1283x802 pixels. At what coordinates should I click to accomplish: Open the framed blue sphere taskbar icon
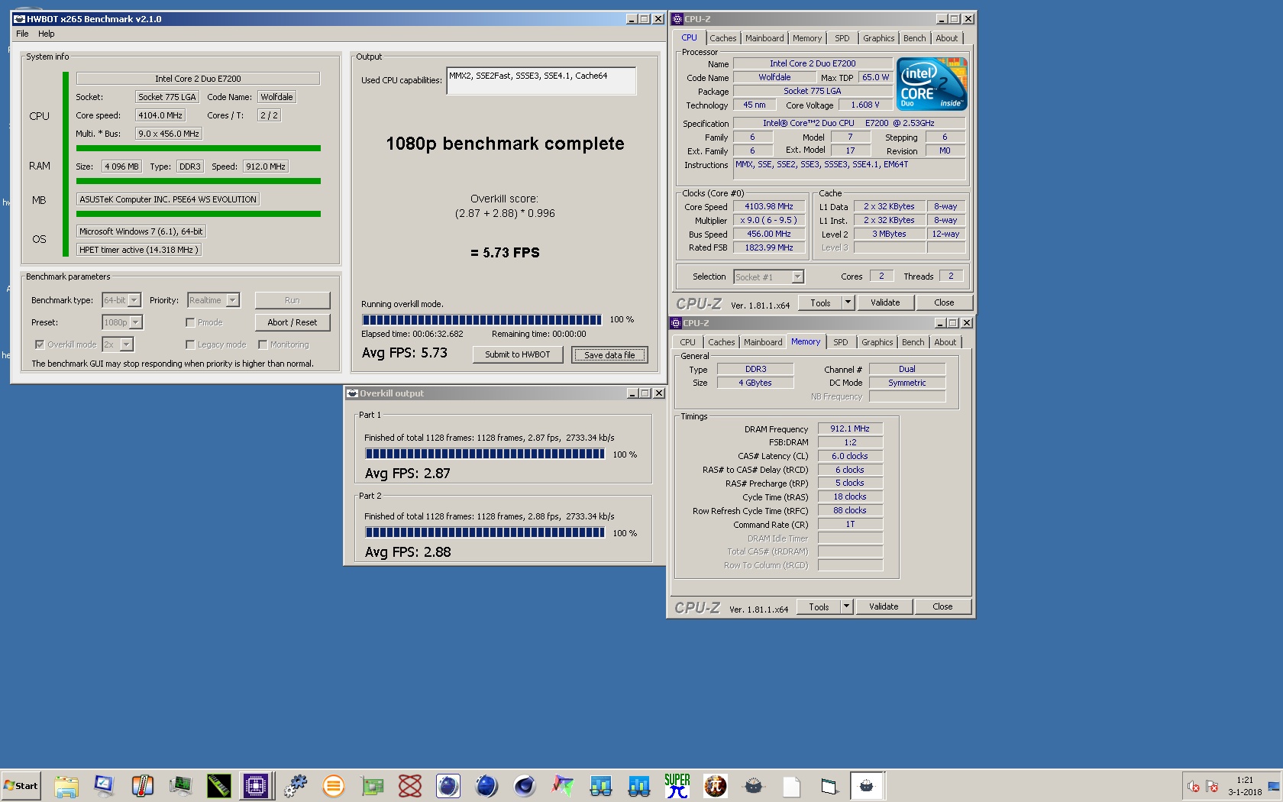click(448, 786)
